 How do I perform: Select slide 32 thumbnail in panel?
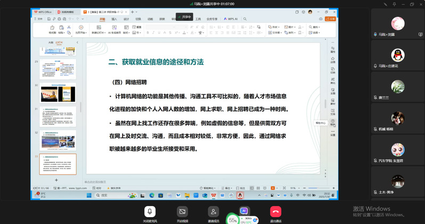(x=59, y=140)
